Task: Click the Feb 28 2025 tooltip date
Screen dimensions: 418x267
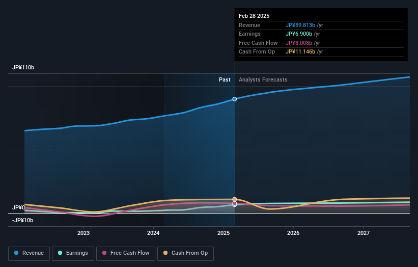Action: (254, 16)
